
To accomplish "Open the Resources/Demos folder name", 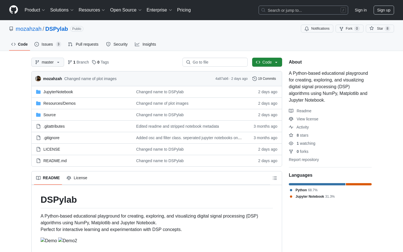I will (59, 103).
